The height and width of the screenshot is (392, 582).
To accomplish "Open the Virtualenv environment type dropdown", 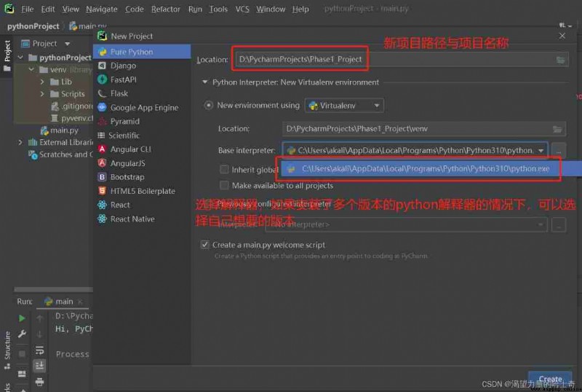I will click(344, 106).
